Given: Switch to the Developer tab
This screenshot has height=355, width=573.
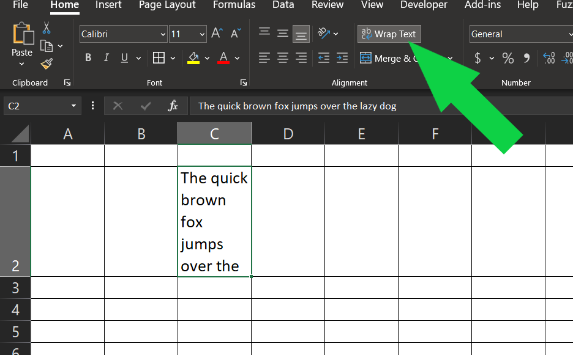Looking at the screenshot, I should pyautogui.click(x=424, y=5).
